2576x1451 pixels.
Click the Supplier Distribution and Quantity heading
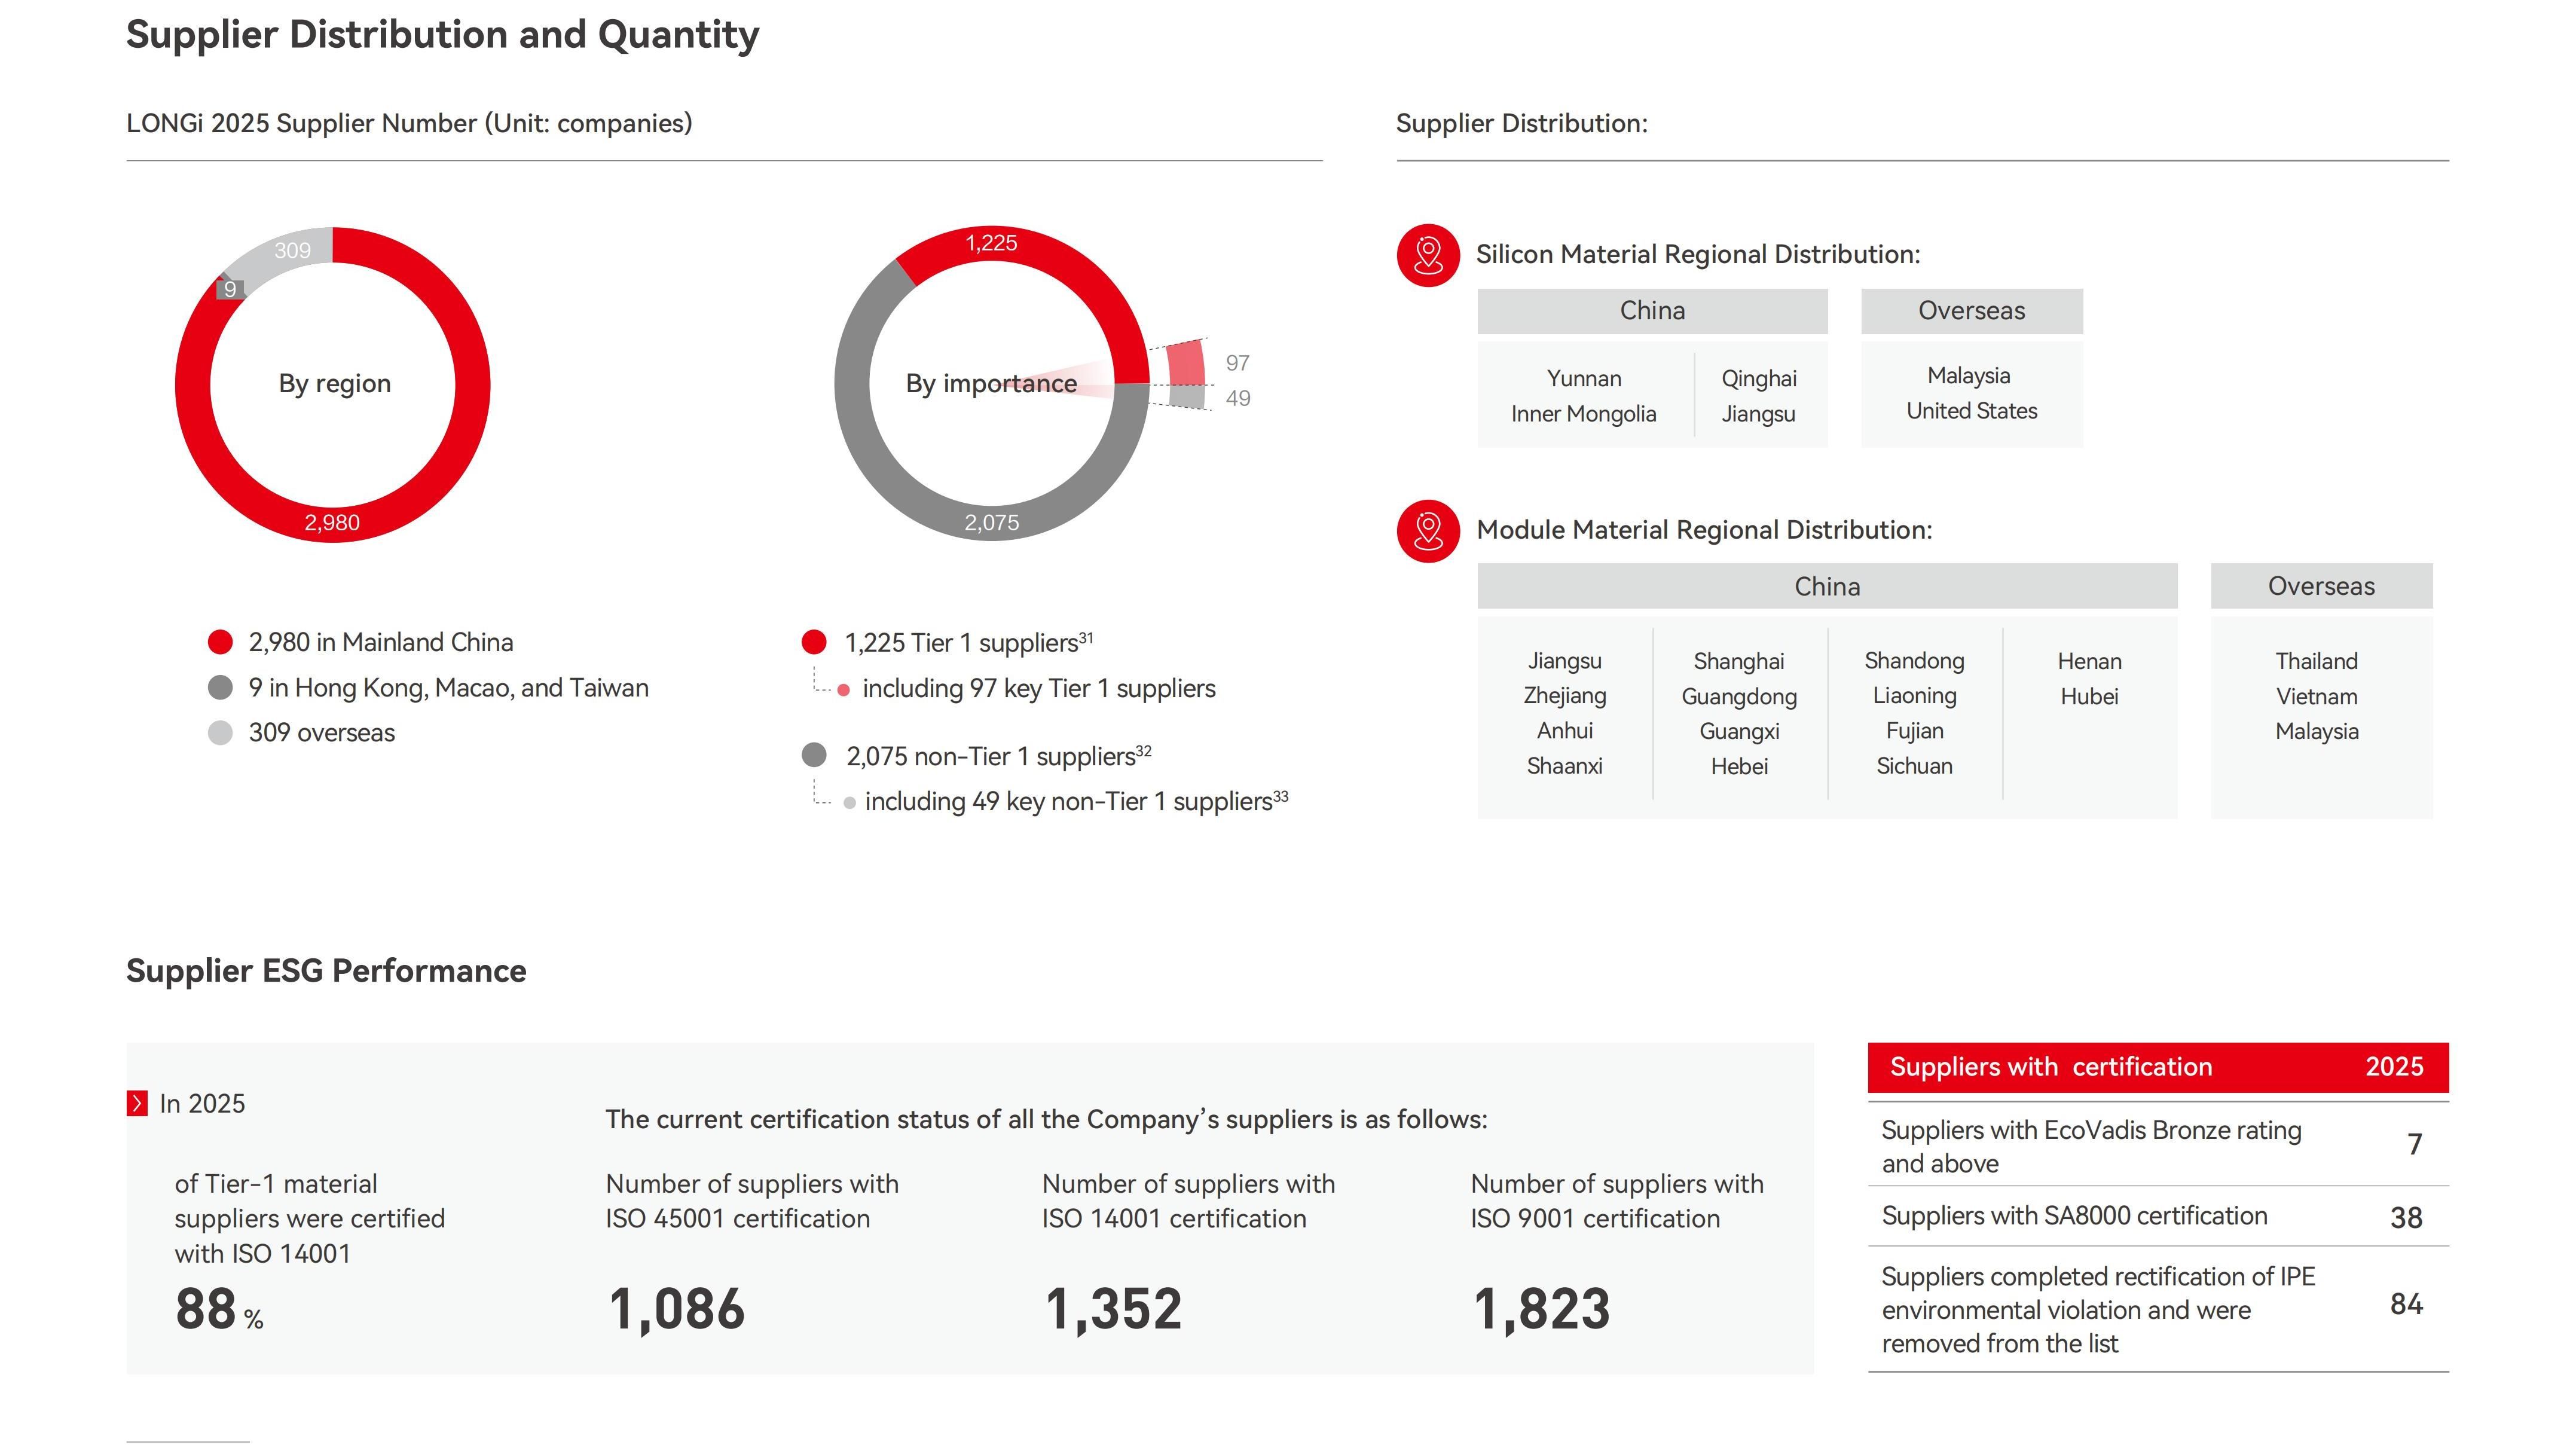click(x=442, y=35)
